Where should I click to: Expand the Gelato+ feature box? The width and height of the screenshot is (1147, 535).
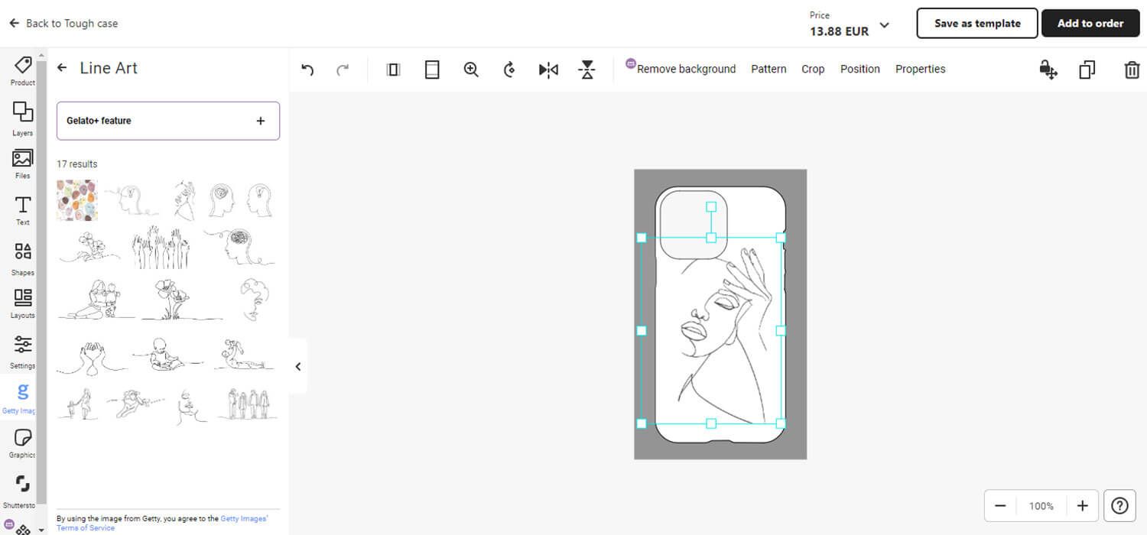click(x=168, y=121)
